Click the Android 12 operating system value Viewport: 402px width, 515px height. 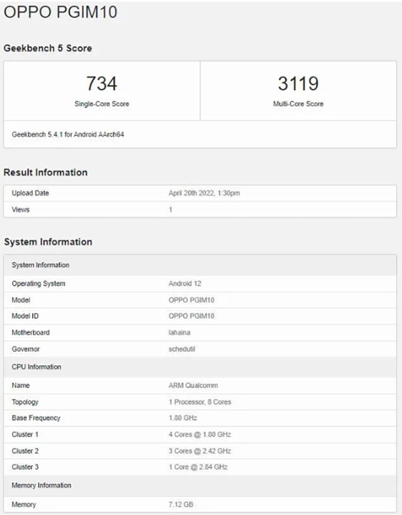coord(185,283)
